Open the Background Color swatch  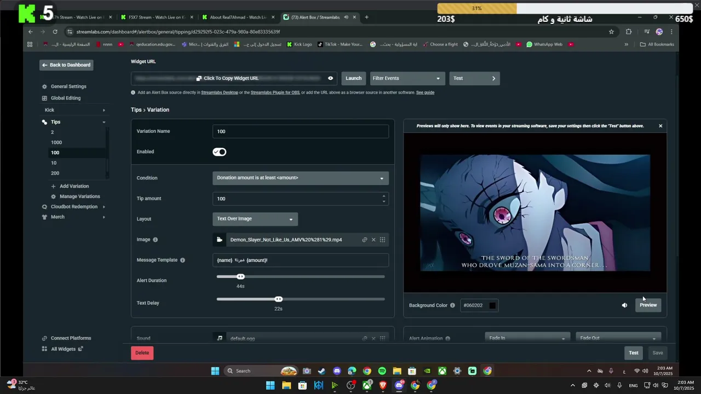click(x=492, y=305)
